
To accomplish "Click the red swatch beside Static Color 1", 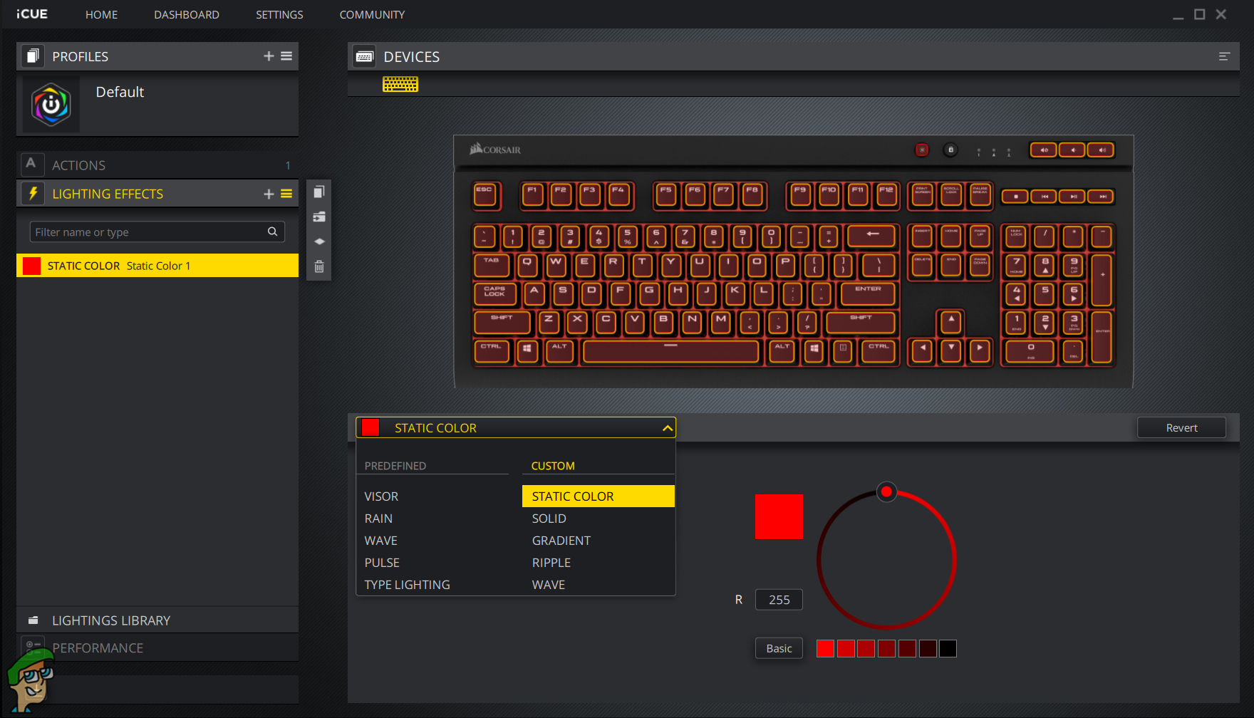I will click(x=32, y=266).
